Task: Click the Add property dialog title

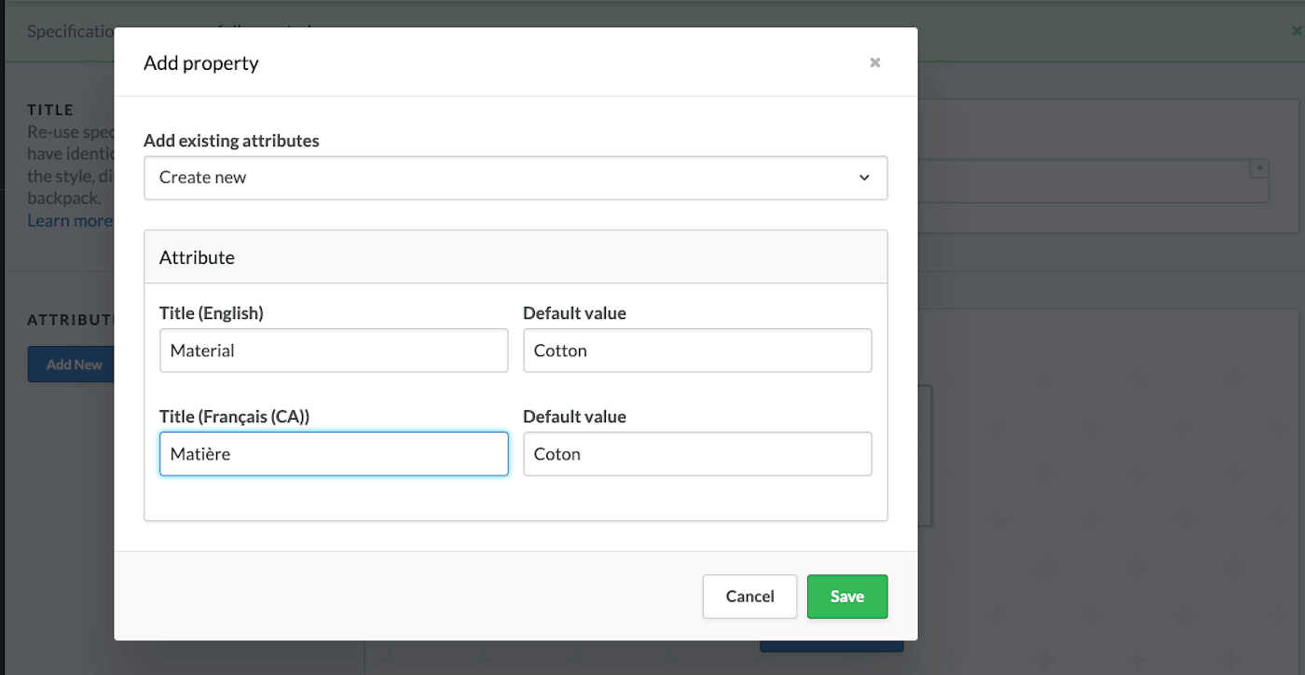Action: 201,63
